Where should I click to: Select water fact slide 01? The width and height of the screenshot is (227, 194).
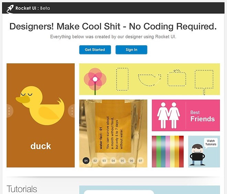[x=86, y=161]
